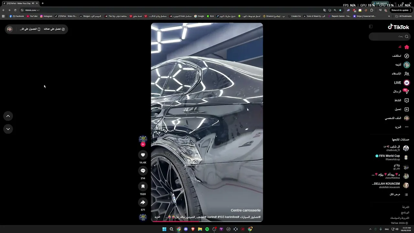Open Brave browser from the taskbar
The image size is (414, 233).
click(x=193, y=229)
